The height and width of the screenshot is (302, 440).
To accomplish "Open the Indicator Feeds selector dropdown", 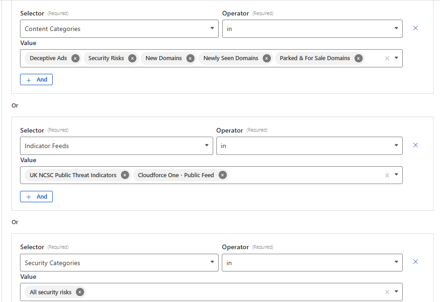I will [116, 146].
